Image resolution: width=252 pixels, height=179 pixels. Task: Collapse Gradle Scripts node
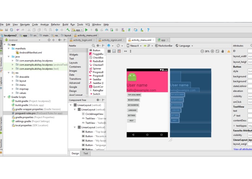(5, 97)
